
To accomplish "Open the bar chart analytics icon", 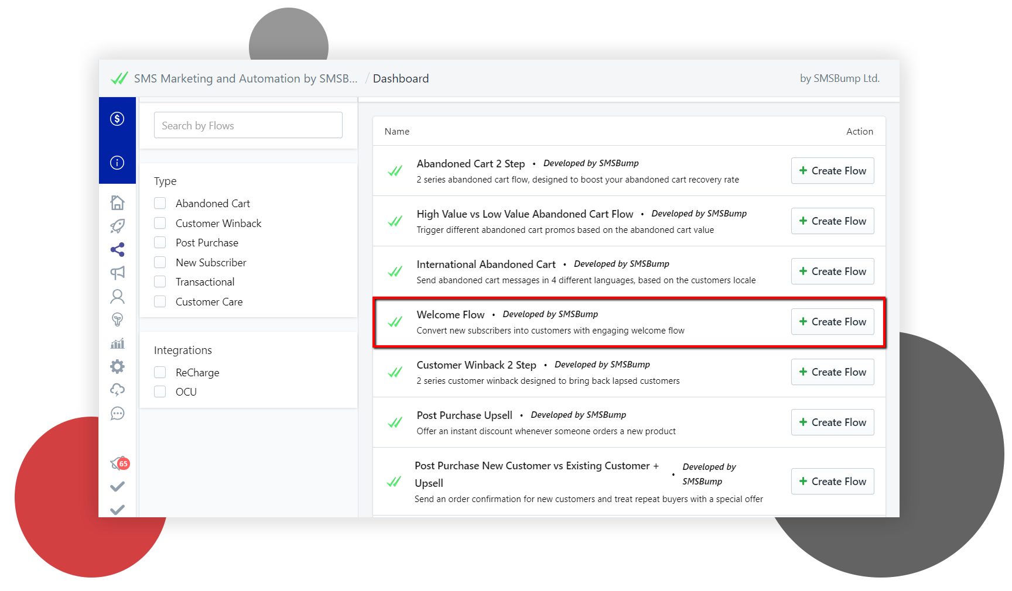I will pyautogui.click(x=117, y=343).
